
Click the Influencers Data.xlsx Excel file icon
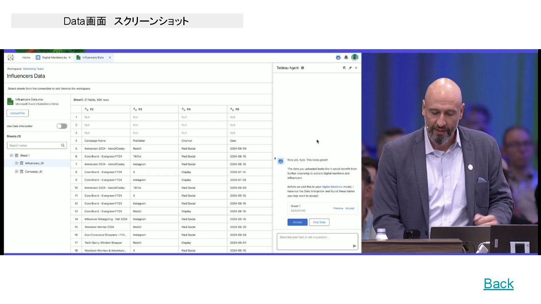[x=10, y=101]
